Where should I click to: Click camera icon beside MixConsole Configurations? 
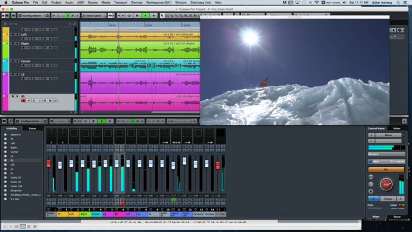click(x=45, y=121)
